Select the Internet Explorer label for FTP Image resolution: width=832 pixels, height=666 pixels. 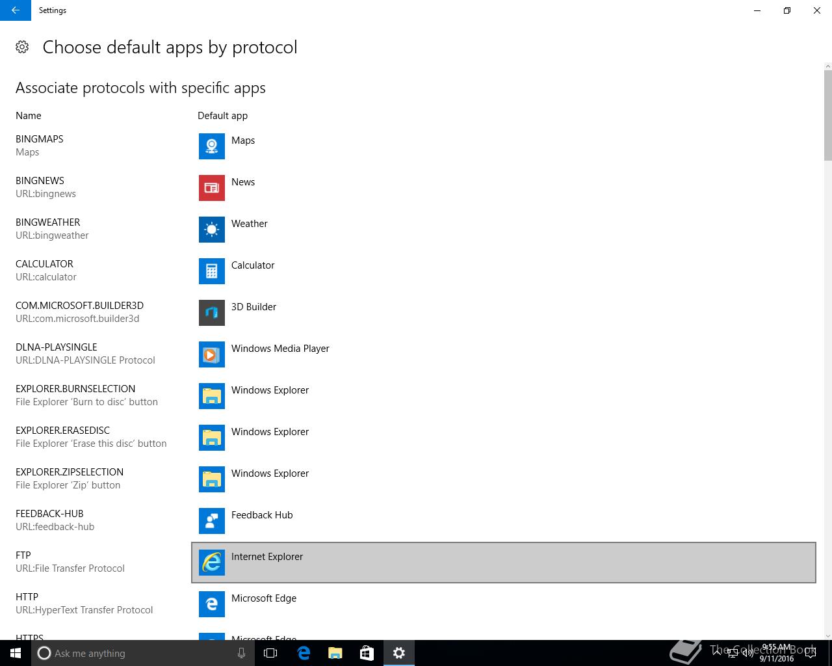(x=267, y=557)
